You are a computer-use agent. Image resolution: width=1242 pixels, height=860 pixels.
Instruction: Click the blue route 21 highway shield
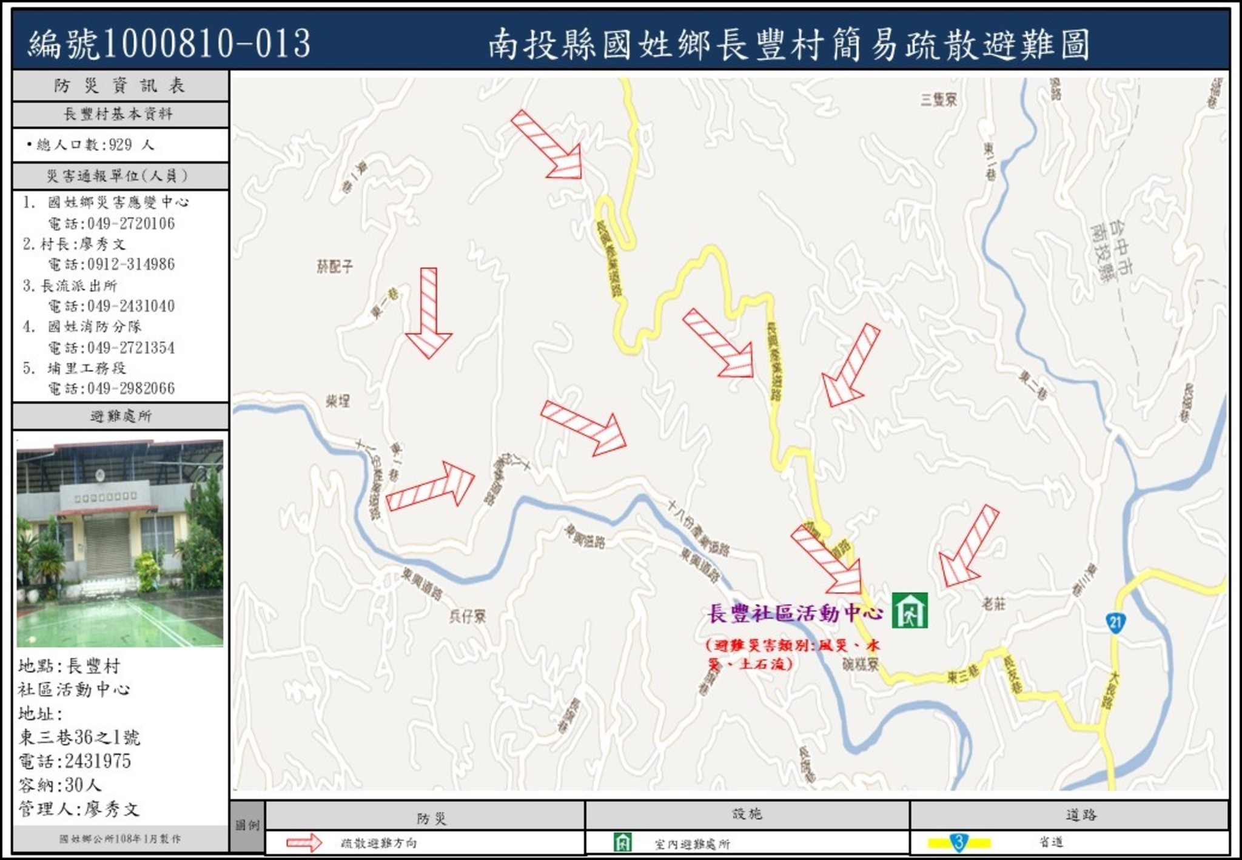click(1115, 622)
